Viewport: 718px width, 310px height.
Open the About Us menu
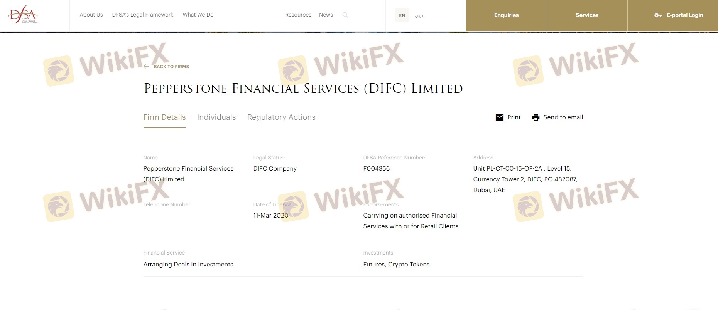pos(91,15)
